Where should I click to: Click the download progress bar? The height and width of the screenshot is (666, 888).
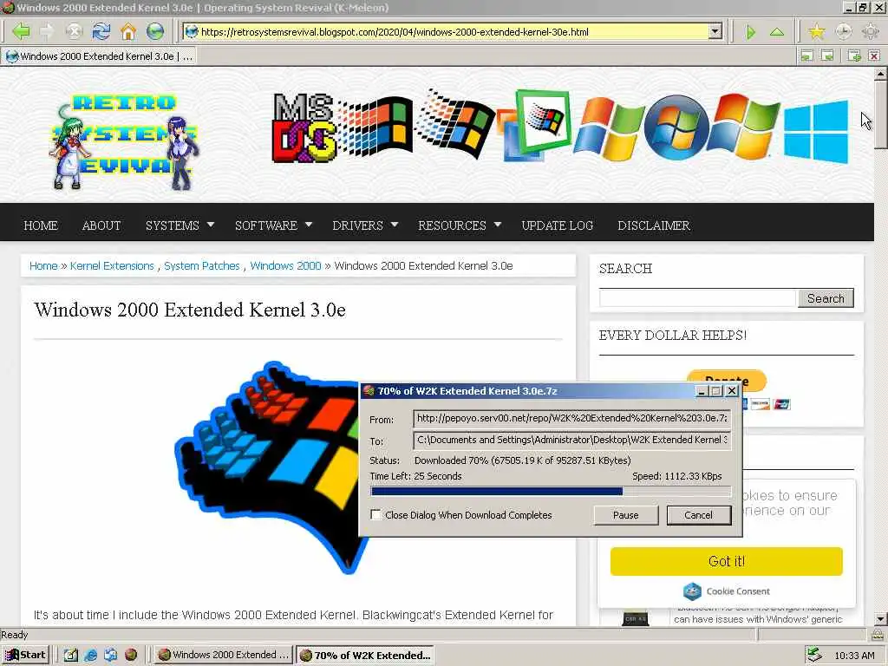pos(551,491)
